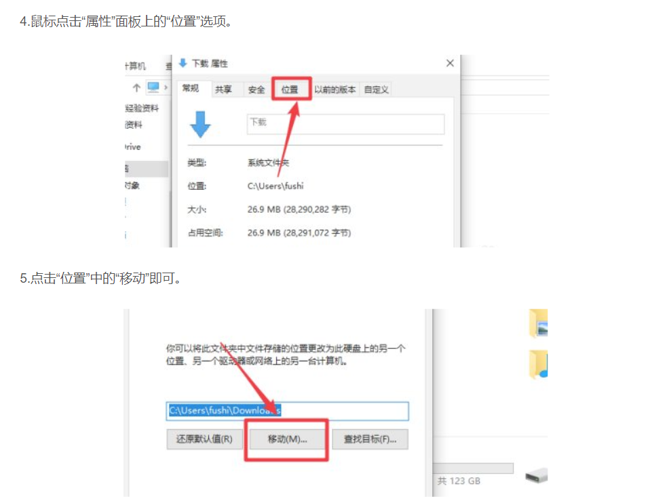Click the folder name field showing 下载
Image resolution: width=650 pixels, height=499 pixels.
(346, 124)
